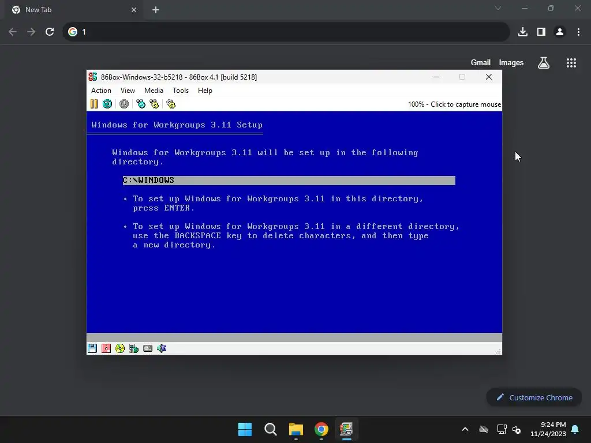The width and height of the screenshot is (591, 443).
Task: Close the 86Box window
Action: point(489,77)
